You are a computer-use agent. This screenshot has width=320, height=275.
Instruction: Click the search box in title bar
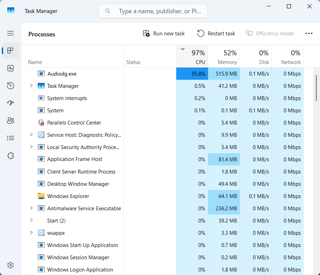(153, 11)
